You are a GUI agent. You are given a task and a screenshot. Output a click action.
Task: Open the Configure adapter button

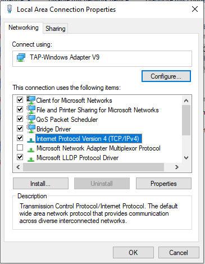[166, 76]
